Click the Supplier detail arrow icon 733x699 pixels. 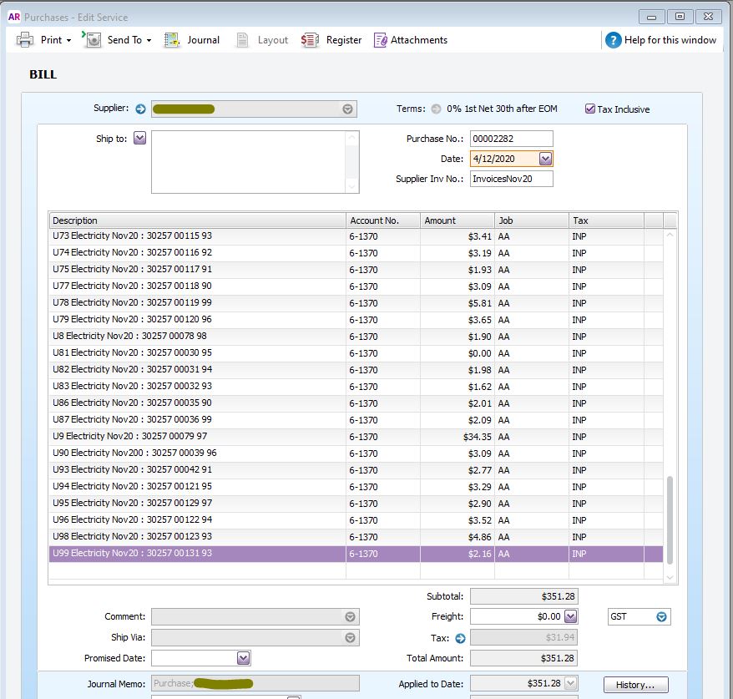140,109
